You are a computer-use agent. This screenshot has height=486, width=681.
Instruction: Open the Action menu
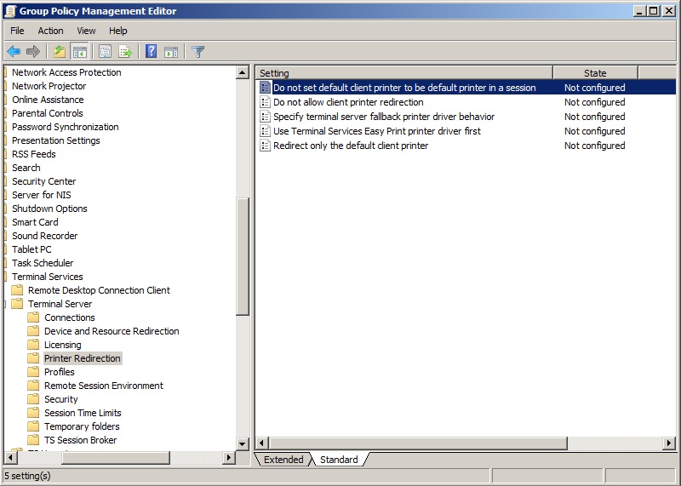50,31
